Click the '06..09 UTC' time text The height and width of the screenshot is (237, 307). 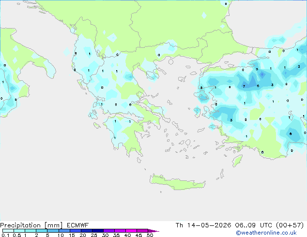254,225
